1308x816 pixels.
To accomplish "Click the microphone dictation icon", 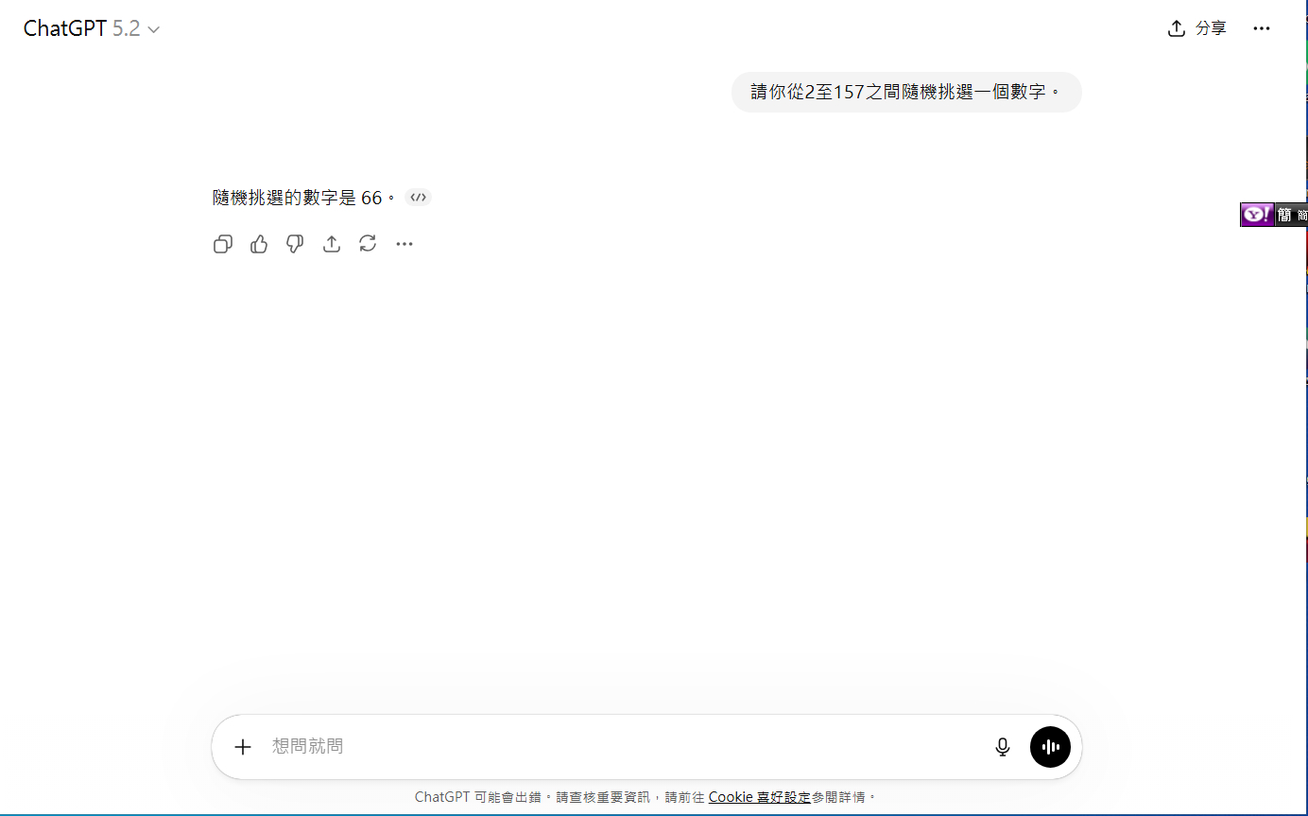I will click(x=1003, y=747).
